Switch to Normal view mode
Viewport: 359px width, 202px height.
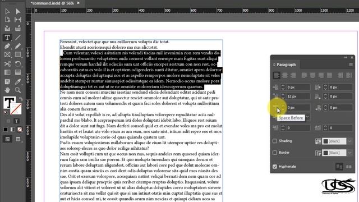(x=7, y=139)
